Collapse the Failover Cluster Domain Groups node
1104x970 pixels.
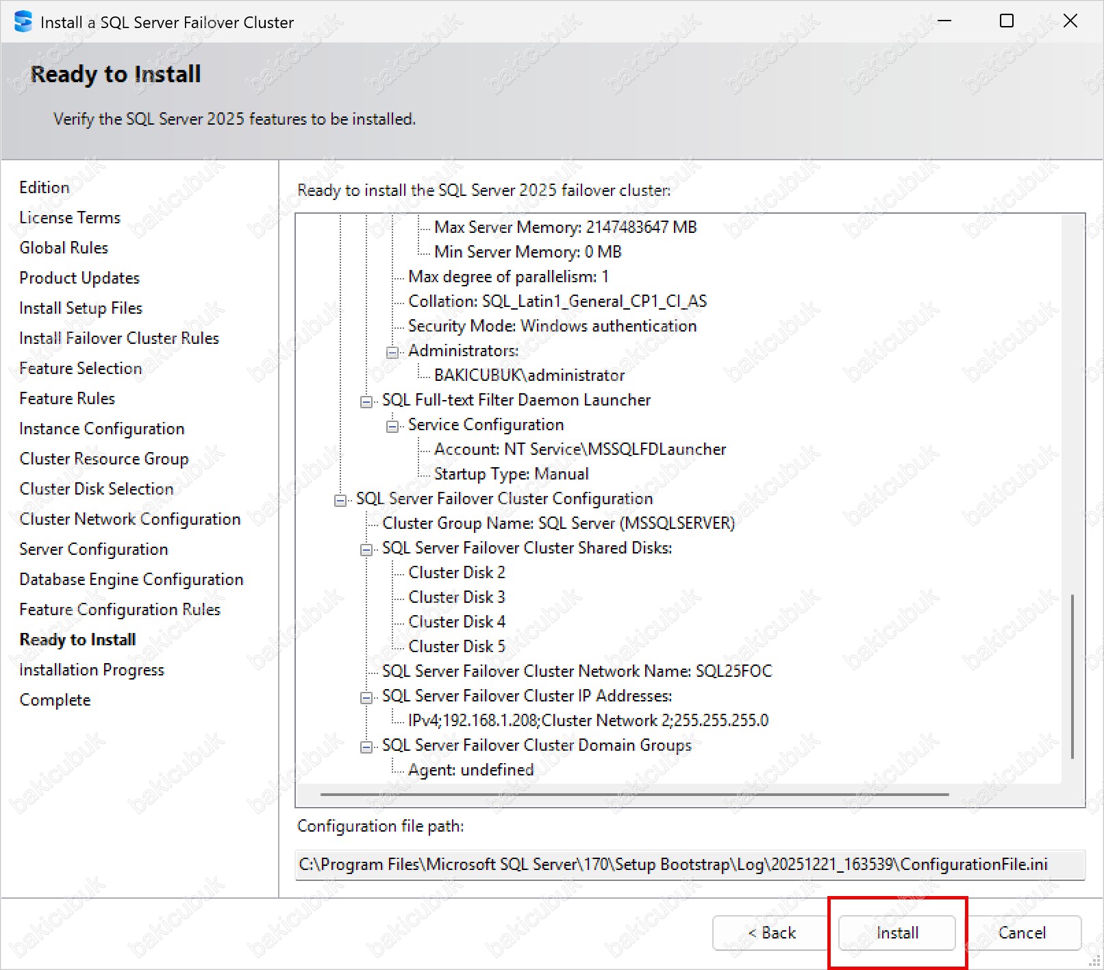(x=366, y=747)
